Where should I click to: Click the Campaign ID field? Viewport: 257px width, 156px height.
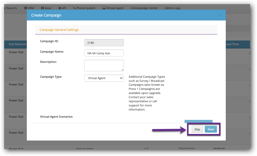(104, 43)
